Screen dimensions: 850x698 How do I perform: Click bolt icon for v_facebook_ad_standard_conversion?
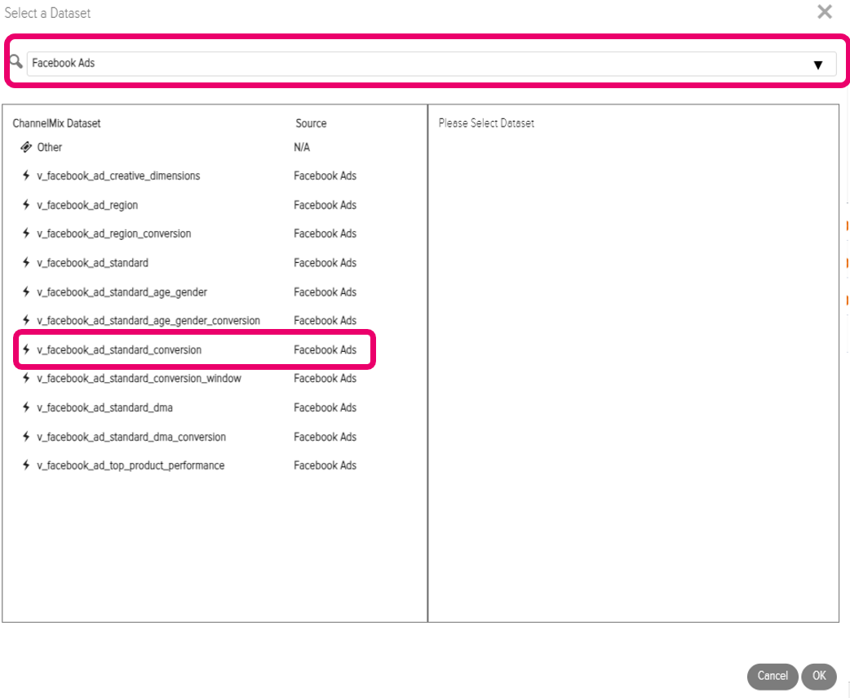(x=25, y=349)
